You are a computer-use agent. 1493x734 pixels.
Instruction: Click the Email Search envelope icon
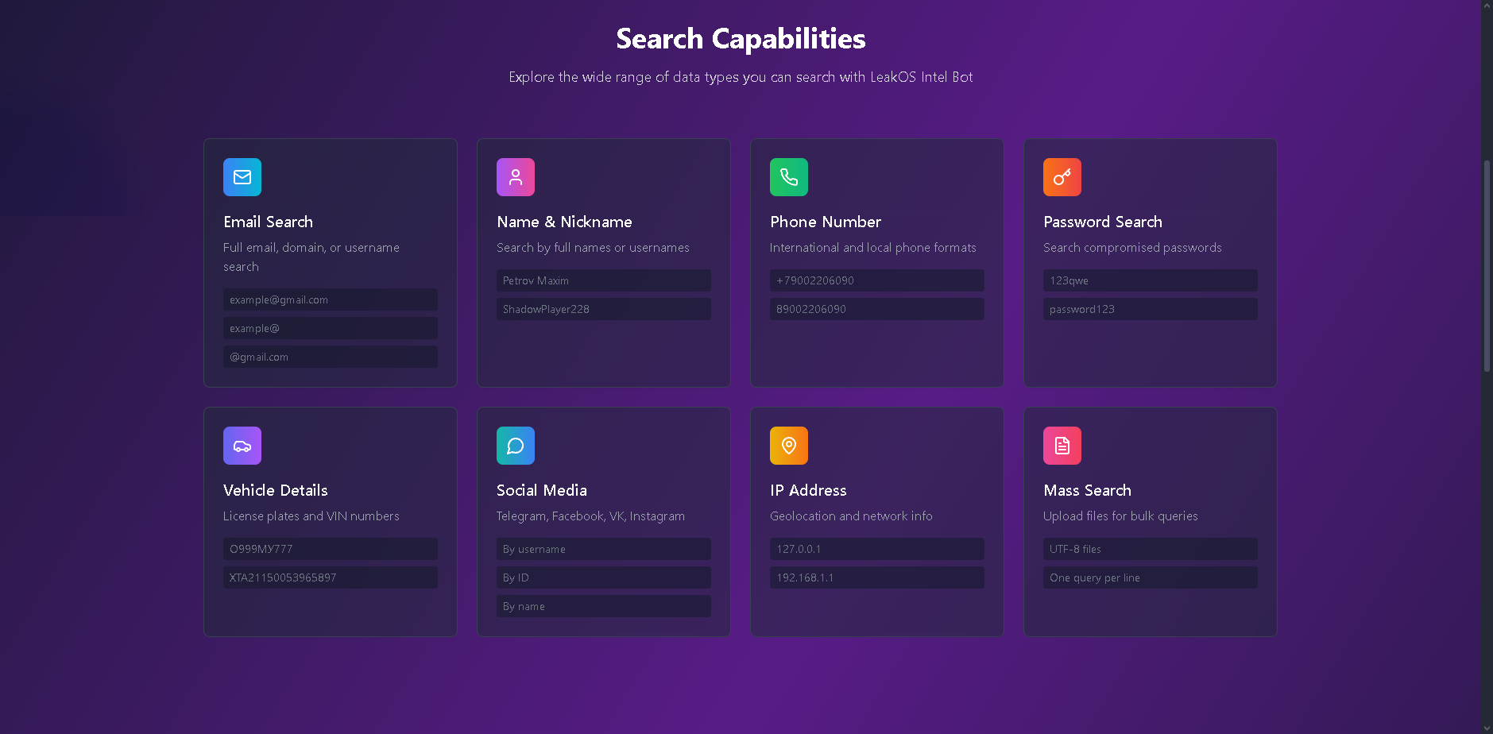click(242, 177)
